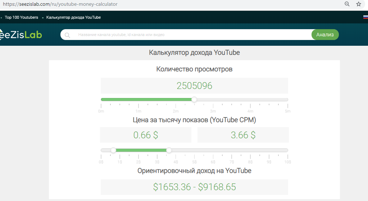
Task: Click the estimated income result $1653.36 - $9168.65
Action: [194, 187]
